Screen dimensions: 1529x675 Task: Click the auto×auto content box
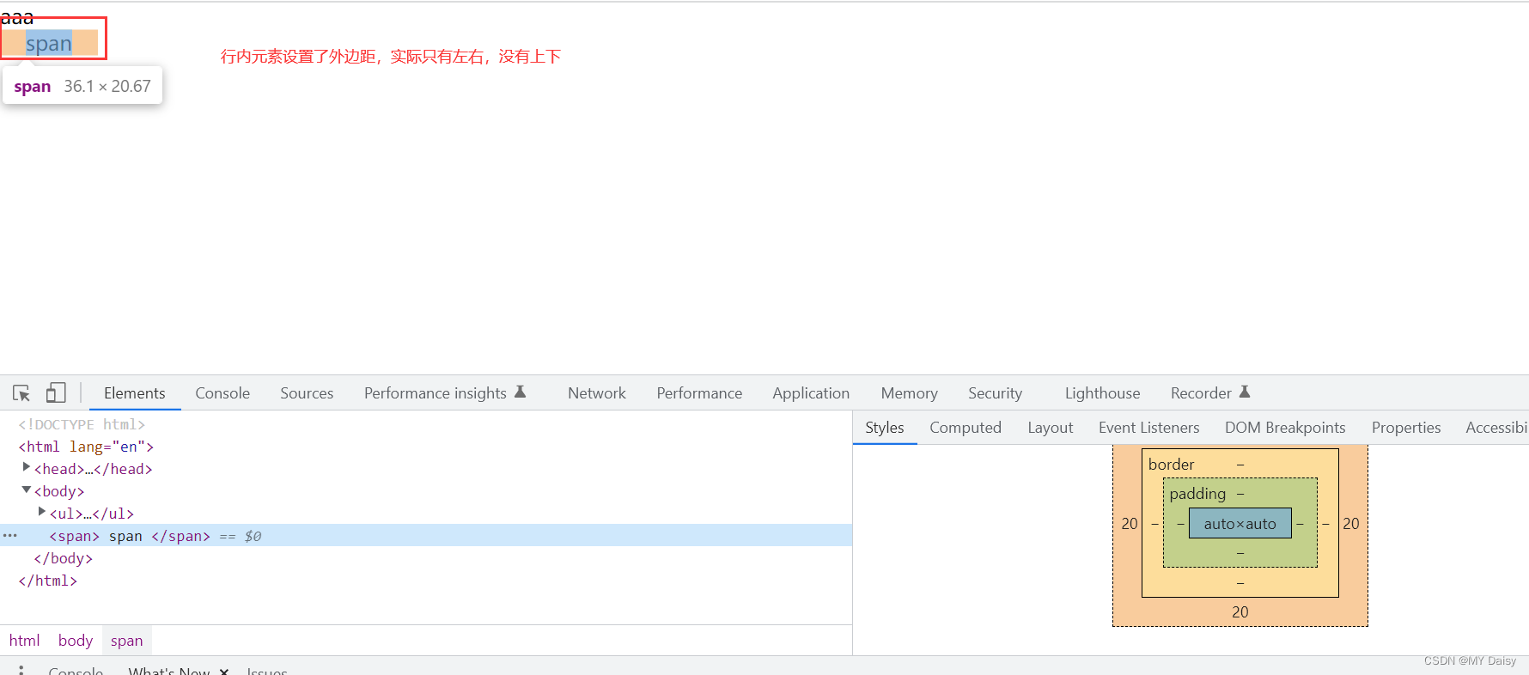pos(1240,524)
